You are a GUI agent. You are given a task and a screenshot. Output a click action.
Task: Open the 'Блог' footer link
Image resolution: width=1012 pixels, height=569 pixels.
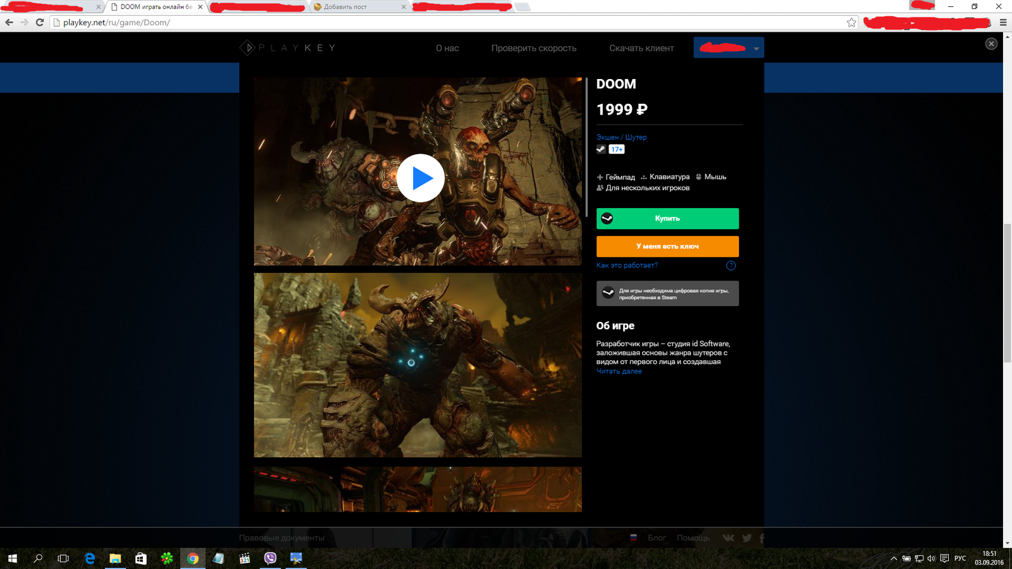[657, 538]
